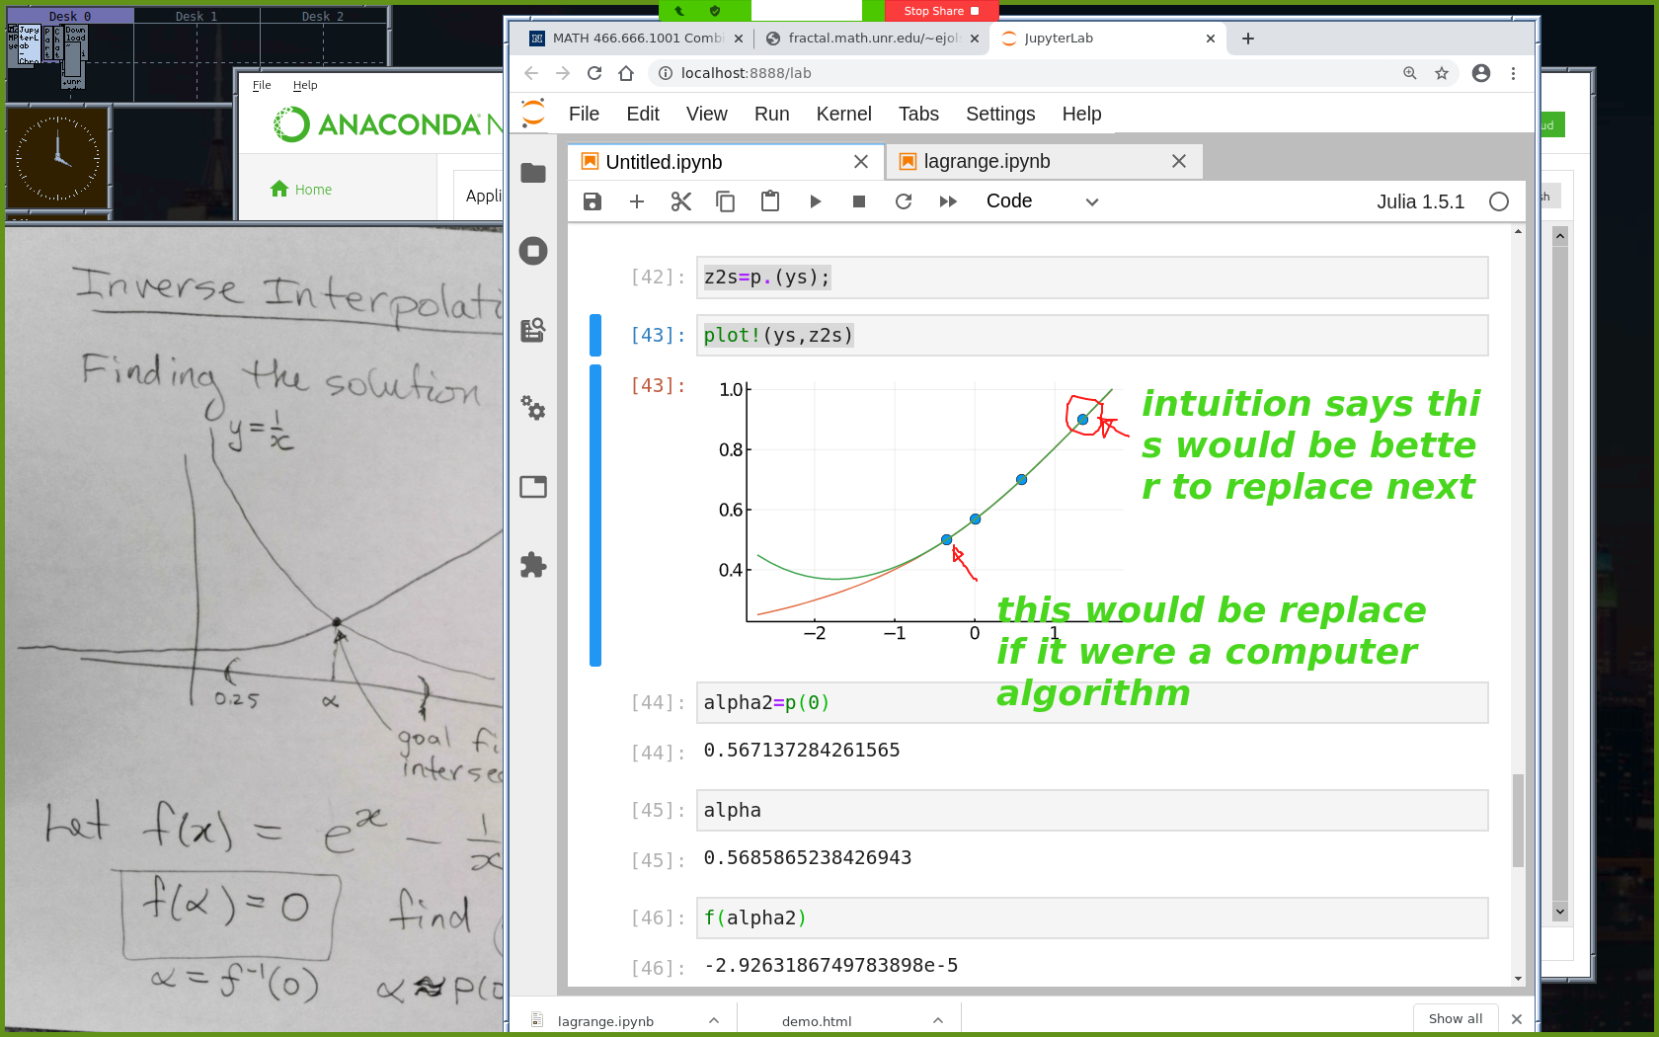
Task: Click the Stop Share button
Action: pos(932,11)
